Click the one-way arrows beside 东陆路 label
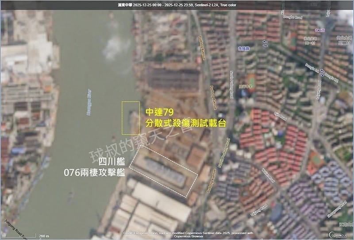 [x=265, y=43]
